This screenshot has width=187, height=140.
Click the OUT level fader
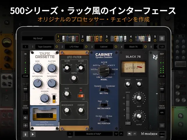(162, 89)
